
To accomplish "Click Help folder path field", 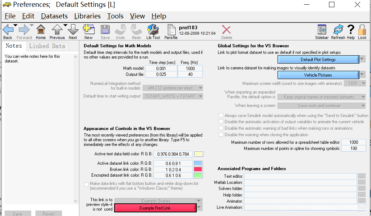I will [x=300, y=195].
